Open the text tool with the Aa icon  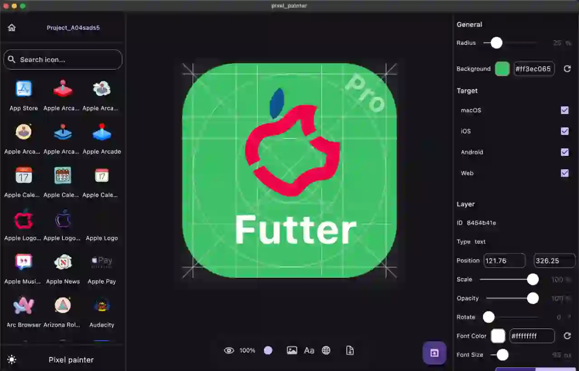point(309,350)
